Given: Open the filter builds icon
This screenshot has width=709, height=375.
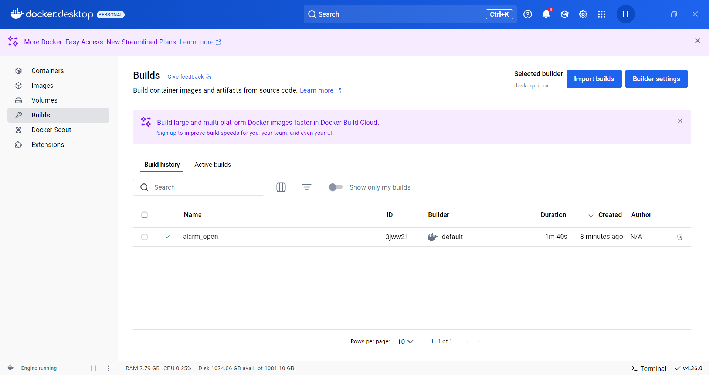Looking at the screenshot, I should 307,187.
